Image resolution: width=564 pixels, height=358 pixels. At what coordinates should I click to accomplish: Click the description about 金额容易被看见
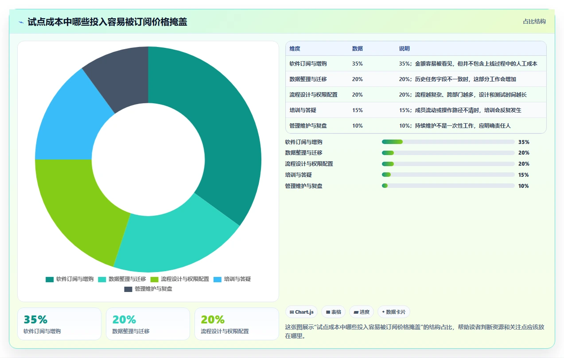point(468,64)
